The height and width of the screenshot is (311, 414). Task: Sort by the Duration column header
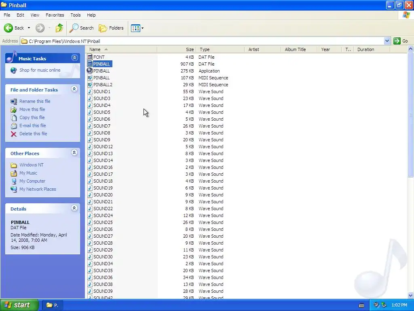(x=372, y=49)
